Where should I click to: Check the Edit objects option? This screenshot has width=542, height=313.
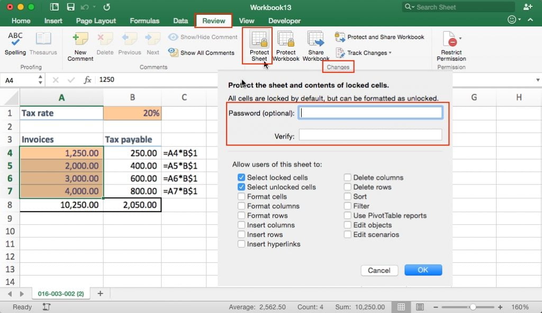coord(347,225)
